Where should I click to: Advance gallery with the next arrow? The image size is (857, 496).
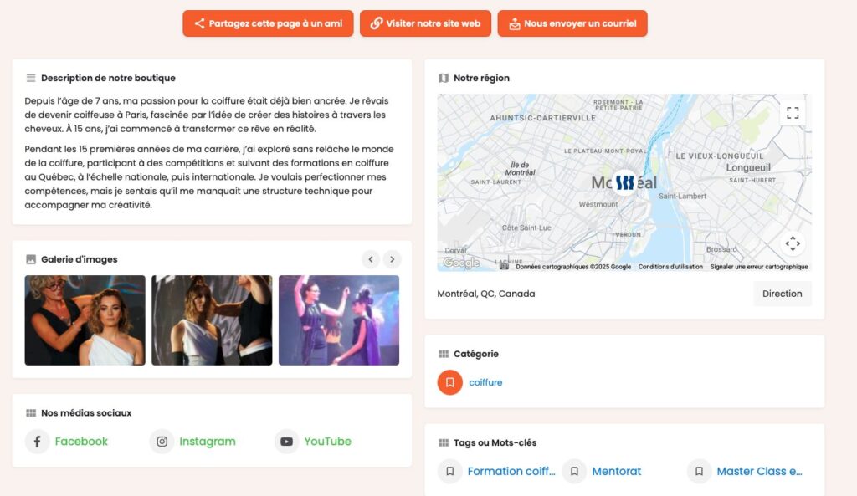click(x=392, y=259)
